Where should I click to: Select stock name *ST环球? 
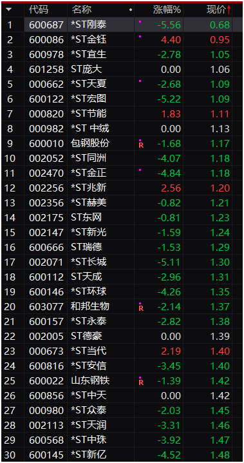coord(88,291)
